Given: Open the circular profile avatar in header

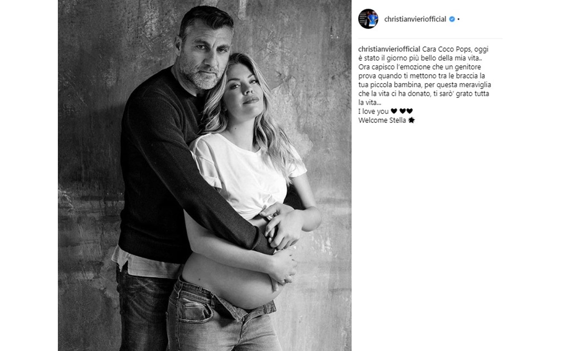Looking at the screenshot, I should tap(368, 19).
